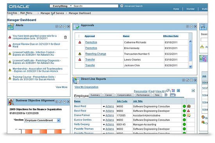Refresh the Approvals pagelet
Viewport: 215px width, 143px height.
(x=187, y=26)
